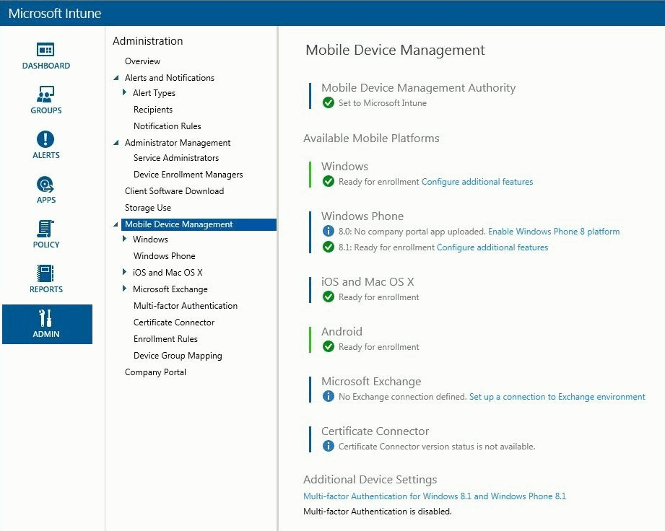Open Device Group Mapping page

[x=178, y=356]
